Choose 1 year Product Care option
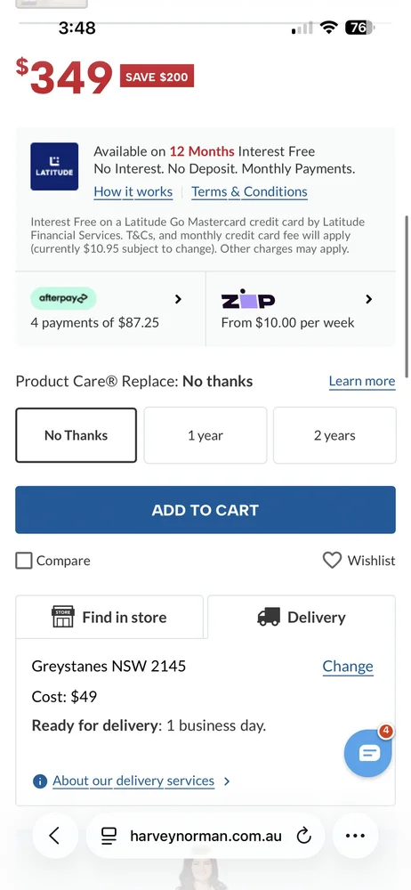This screenshot has width=411, height=890. pyautogui.click(x=205, y=435)
